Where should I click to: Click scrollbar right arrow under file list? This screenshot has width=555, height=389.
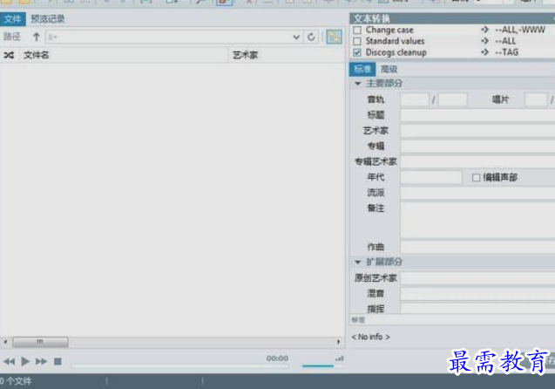click(338, 342)
